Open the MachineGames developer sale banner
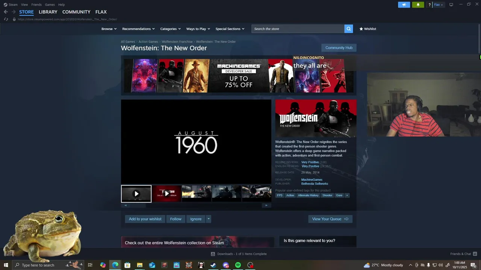481x270 pixels. 239,75
